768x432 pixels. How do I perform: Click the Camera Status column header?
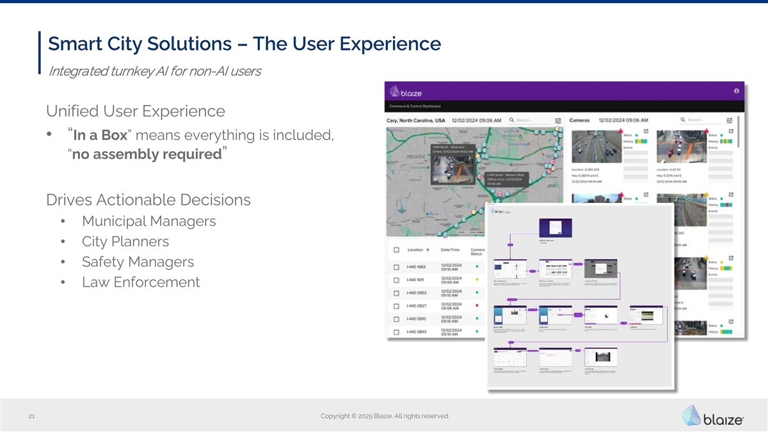click(478, 252)
